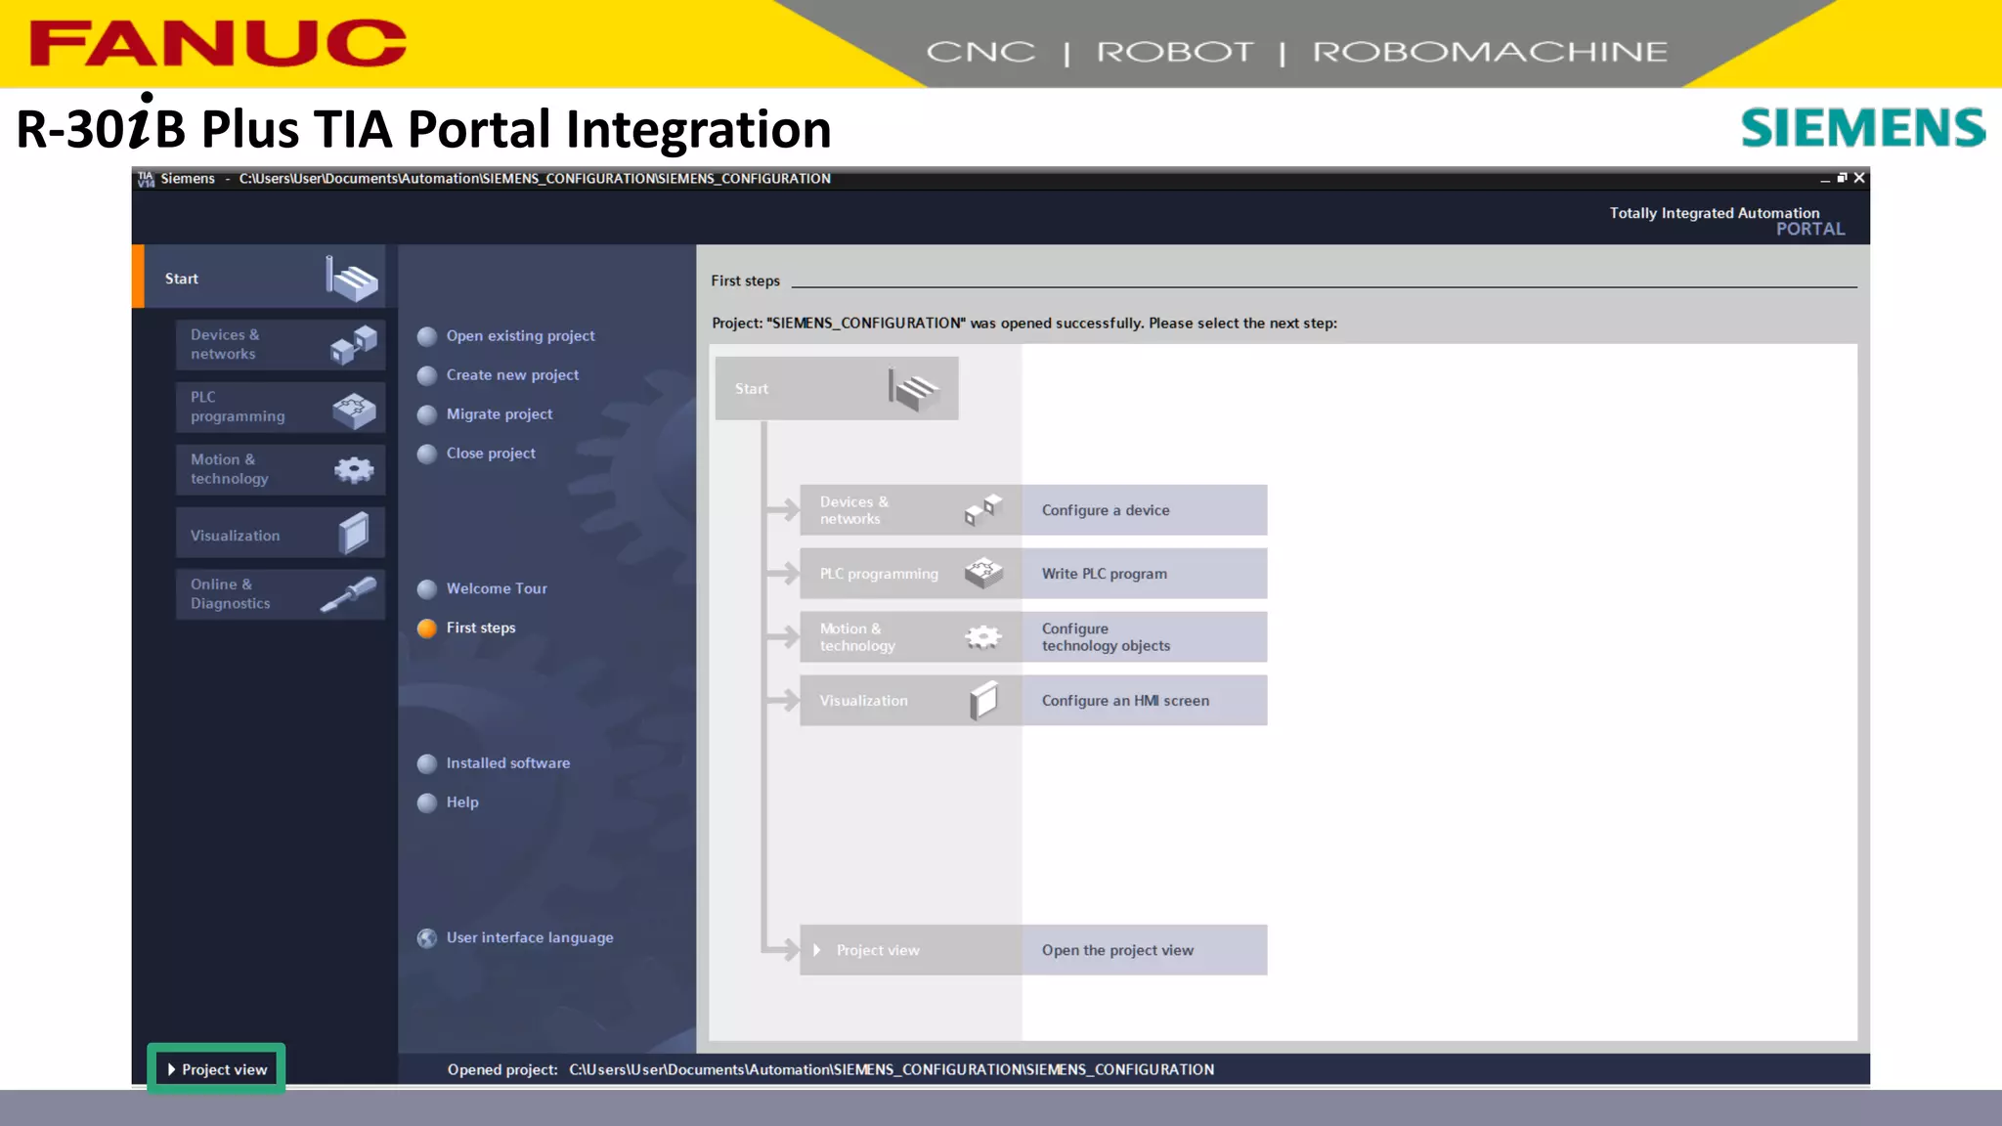This screenshot has height=1126, width=2002.
Task: Click First steps Start factory icon
Action: point(914,389)
